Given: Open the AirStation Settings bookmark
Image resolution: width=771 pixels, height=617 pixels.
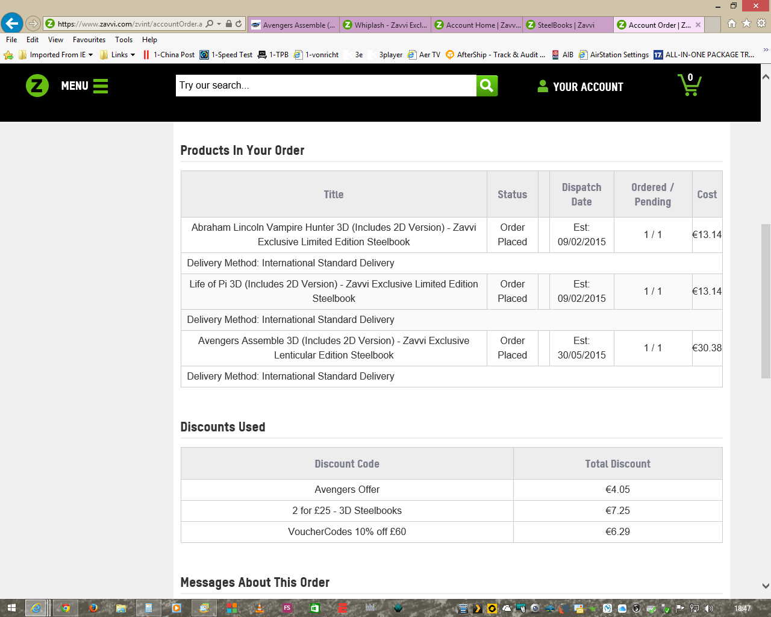Looking at the screenshot, I should pyautogui.click(x=613, y=55).
